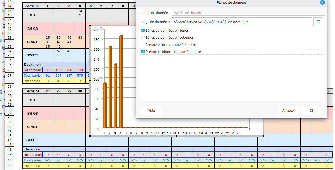Viewport: 335px width, 170px height.
Task: Confirm with the OK button
Action: pyautogui.click(x=312, y=110)
